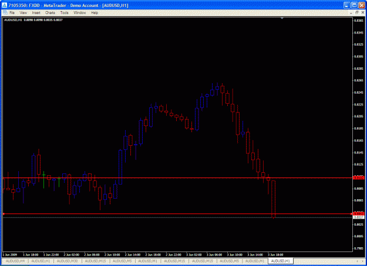Click the tall red candle at 3 Jun 18:00
The image size is (367, 266).
click(x=273, y=199)
